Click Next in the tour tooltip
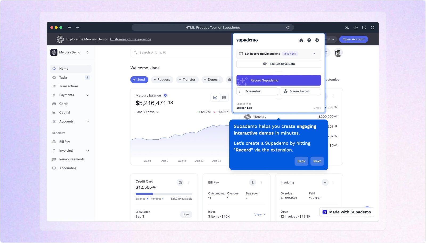Screen dimensions: 426x243 pos(317,161)
